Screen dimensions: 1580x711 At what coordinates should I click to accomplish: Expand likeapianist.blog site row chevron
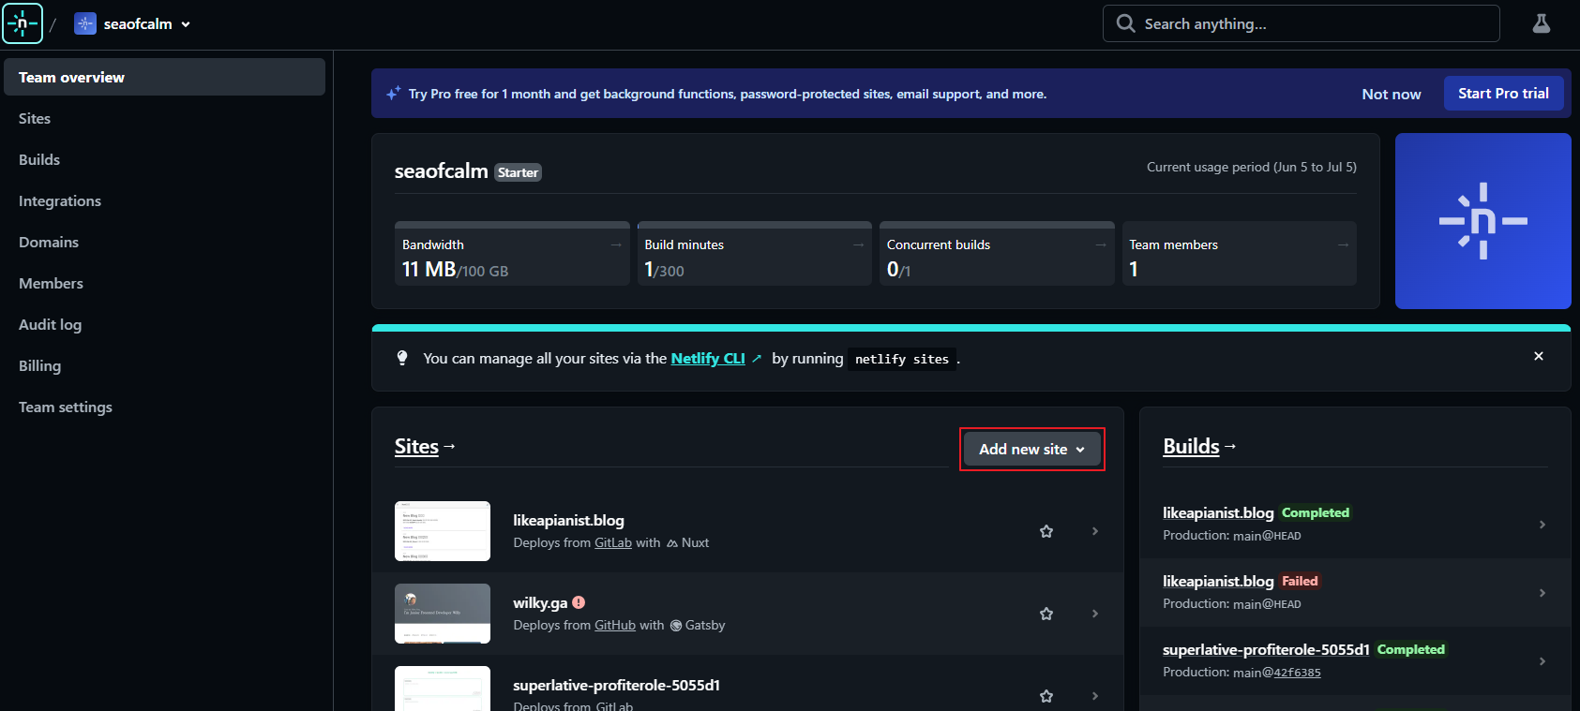tap(1095, 531)
